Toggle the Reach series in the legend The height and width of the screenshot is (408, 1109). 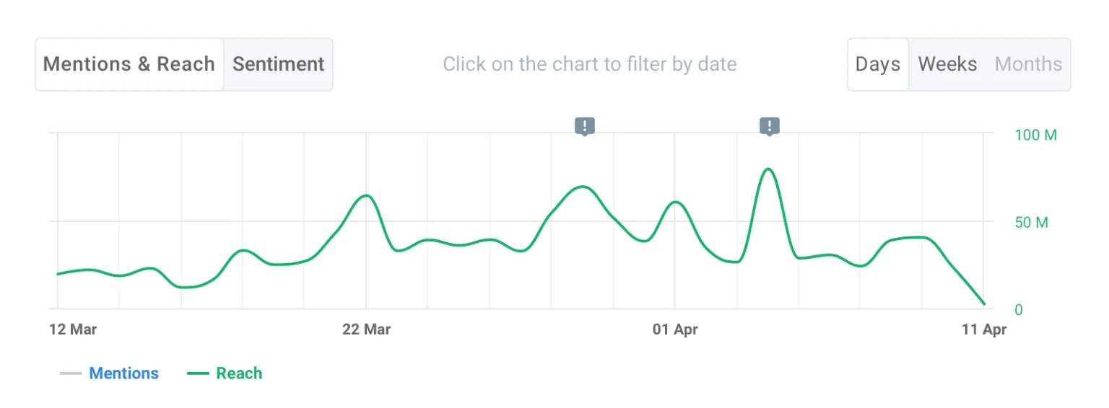click(x=239, y=373)
